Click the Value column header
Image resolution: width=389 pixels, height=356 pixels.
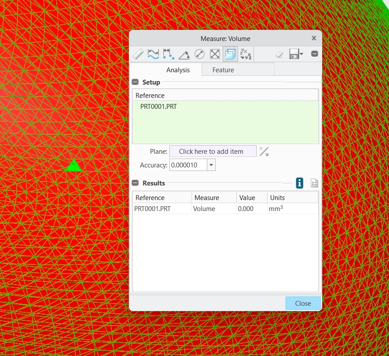[x=252, y=198]
